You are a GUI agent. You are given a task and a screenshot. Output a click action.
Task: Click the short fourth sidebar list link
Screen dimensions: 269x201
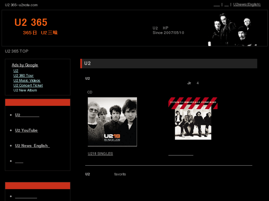pos(19,161)
